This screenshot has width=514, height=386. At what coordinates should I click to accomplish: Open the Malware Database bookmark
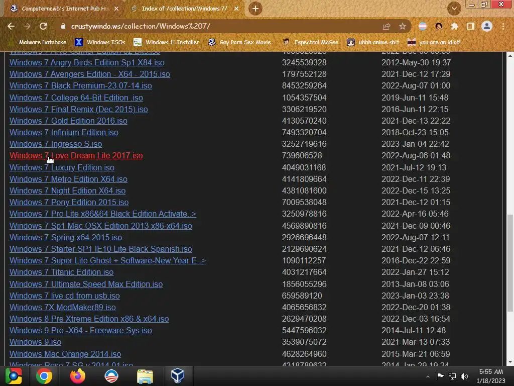tap(38, 42)
